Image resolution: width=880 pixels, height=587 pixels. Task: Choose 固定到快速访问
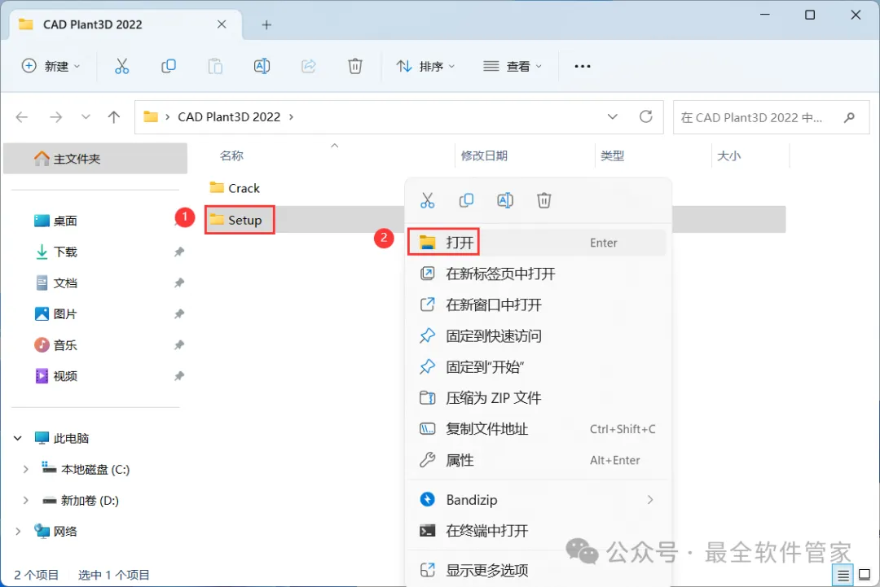(536, 335)
